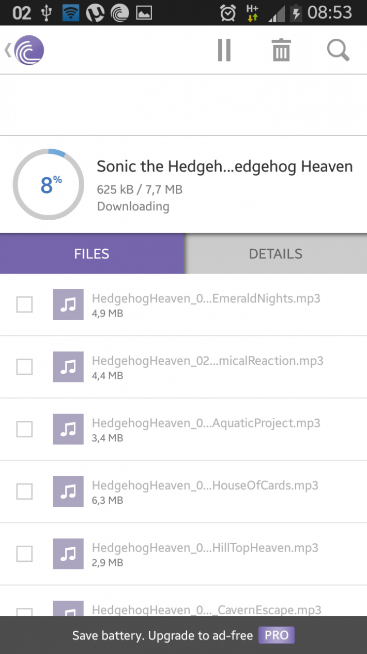Tap the music icon beside EmeraldNights.mp3
This screenshot has height=654, width=367.
(68, 305)
